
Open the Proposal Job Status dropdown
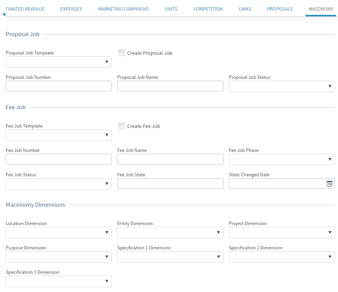coord(282,86)
